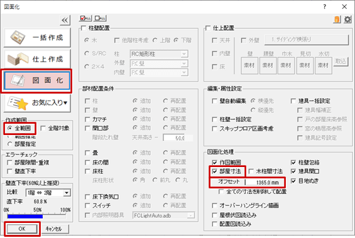Toggle 開口部 checkbox
Screen dimensions: 355x238
pos(87,128)
